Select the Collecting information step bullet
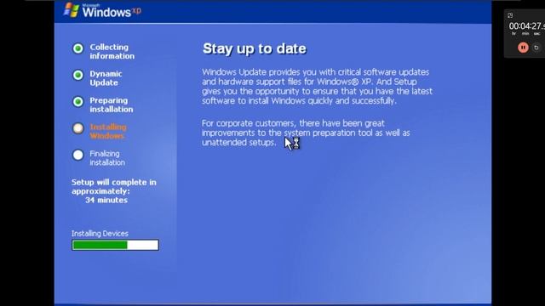The image size is (545, 306). [x=77, y=48]
